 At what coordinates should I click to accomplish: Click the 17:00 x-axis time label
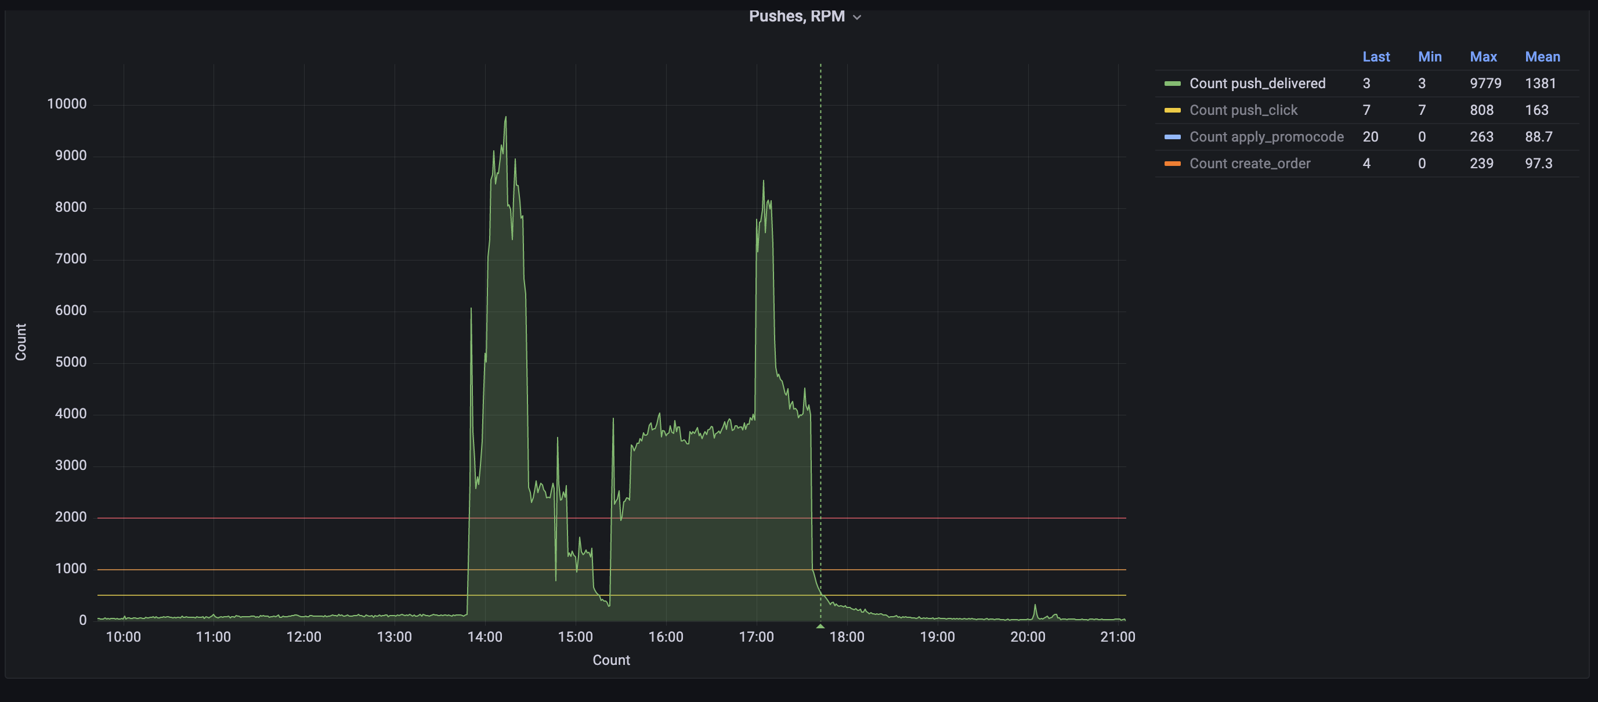(x=756, y=637)
